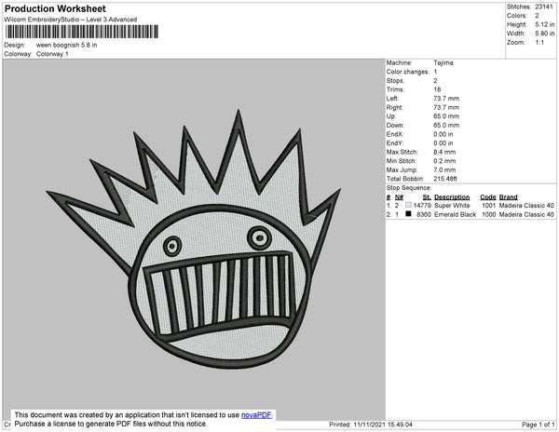The width and height of the screenshot is (559, 432).
Task: Select the Machine value Tajima
Action: coord(443,62)
